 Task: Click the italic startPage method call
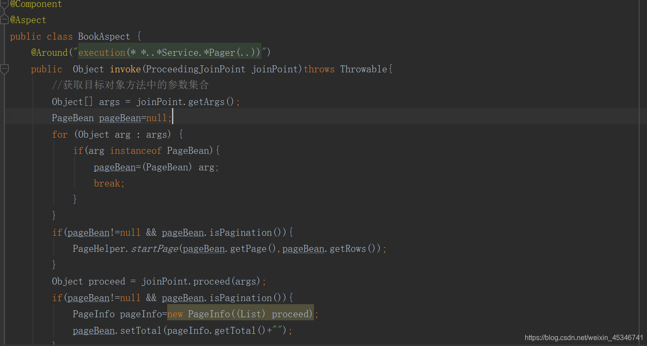point(155,249)
